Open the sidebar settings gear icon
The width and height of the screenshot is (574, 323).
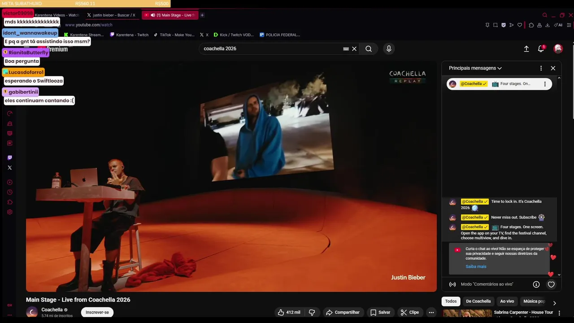pos(10,212)
